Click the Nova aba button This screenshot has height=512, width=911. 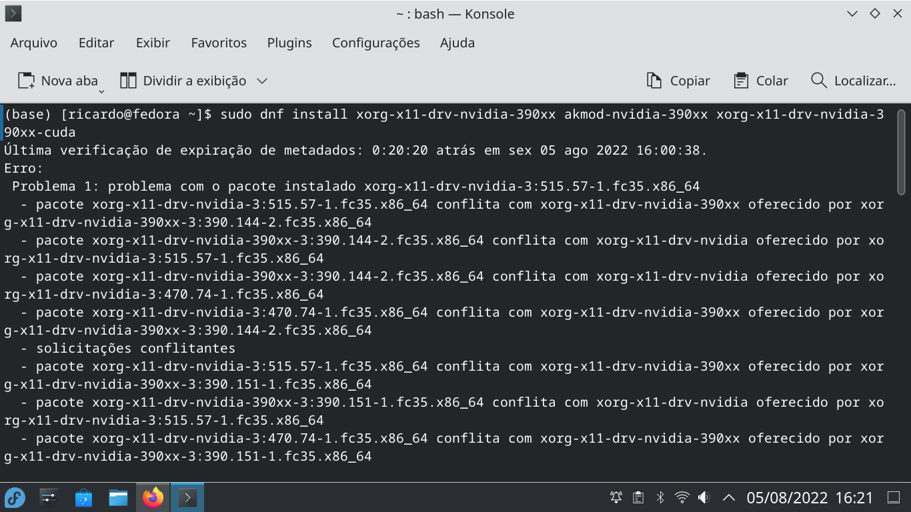point(57,81)
